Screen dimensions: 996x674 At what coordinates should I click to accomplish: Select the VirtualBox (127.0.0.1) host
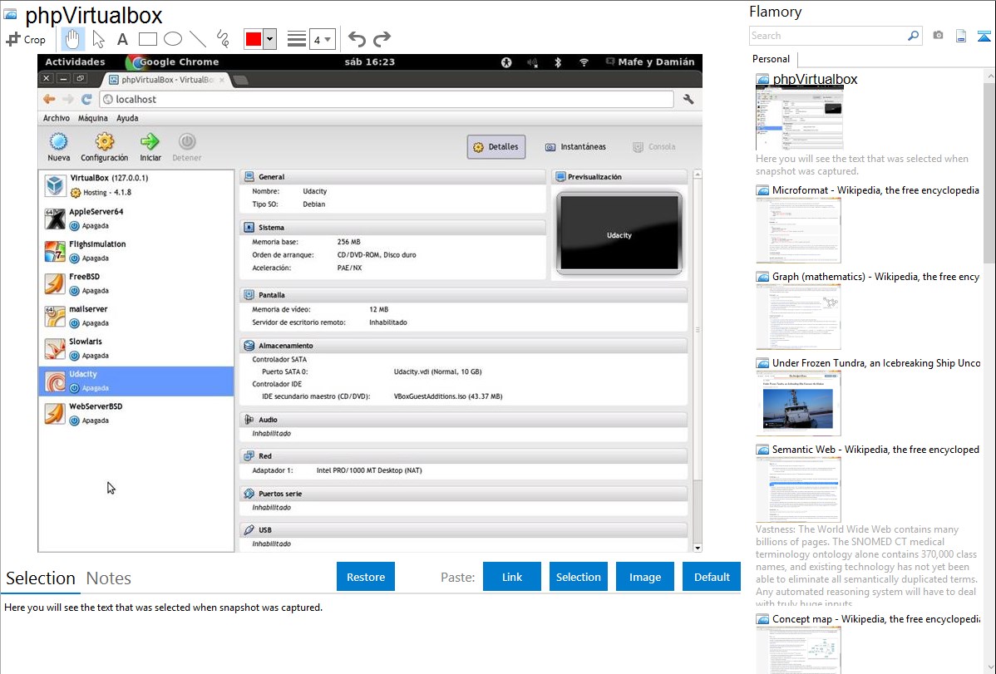tap(136, 184)
